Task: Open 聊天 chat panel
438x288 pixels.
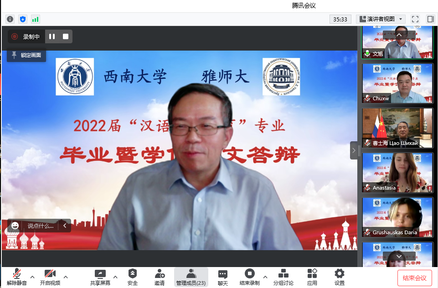Action: point(222,277)
